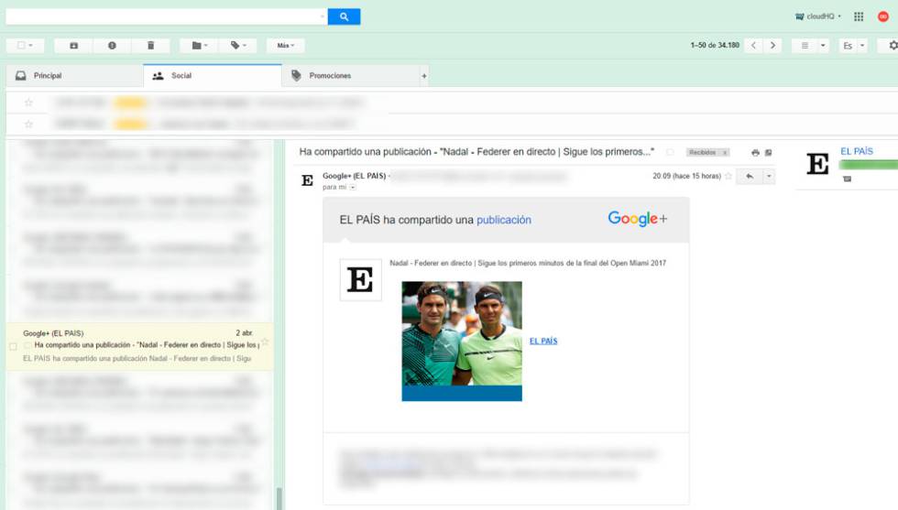Click the 1–50 de 34.180 counter
The width and height of the screenshot is (898, 510).
click(715, 45)
